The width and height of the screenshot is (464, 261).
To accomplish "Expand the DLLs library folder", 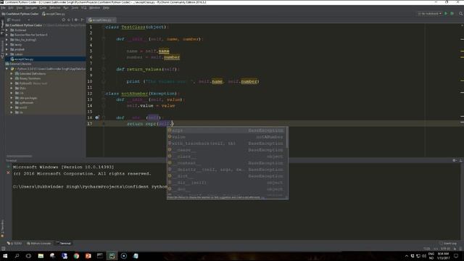I will point(12,88).
